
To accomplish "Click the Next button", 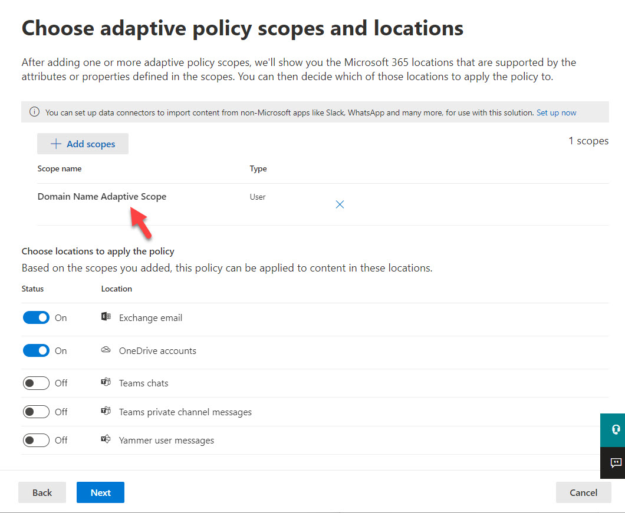I will point(100,492).
